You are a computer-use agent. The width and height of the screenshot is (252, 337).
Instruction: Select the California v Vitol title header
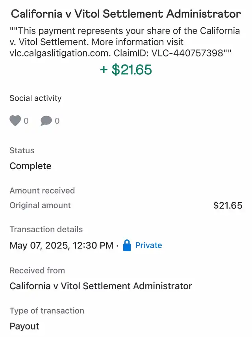[x=126, y=14]
